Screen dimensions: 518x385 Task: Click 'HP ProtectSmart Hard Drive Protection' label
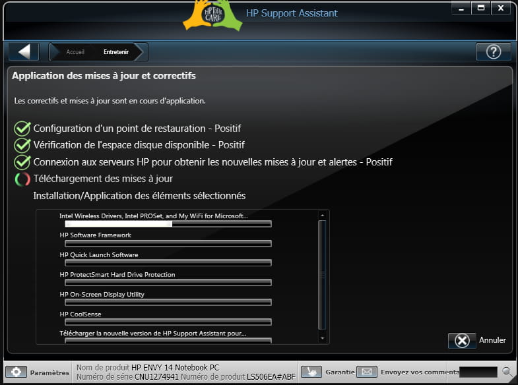(x=117, y=275)
